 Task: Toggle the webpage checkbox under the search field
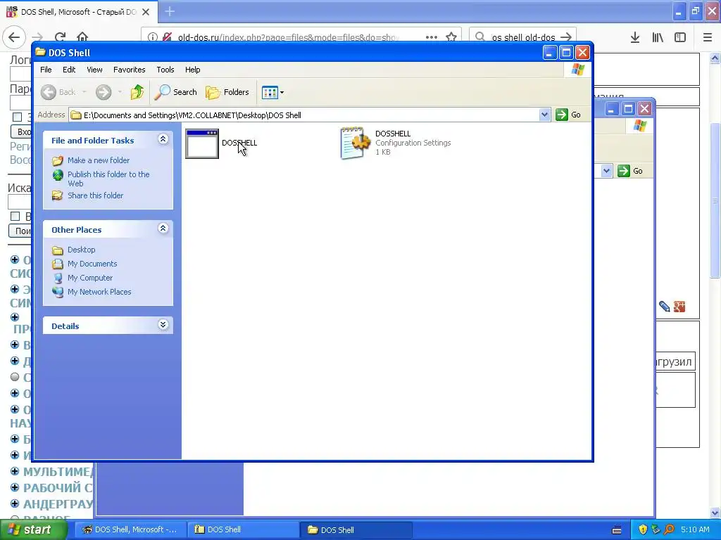pos(15,216)
